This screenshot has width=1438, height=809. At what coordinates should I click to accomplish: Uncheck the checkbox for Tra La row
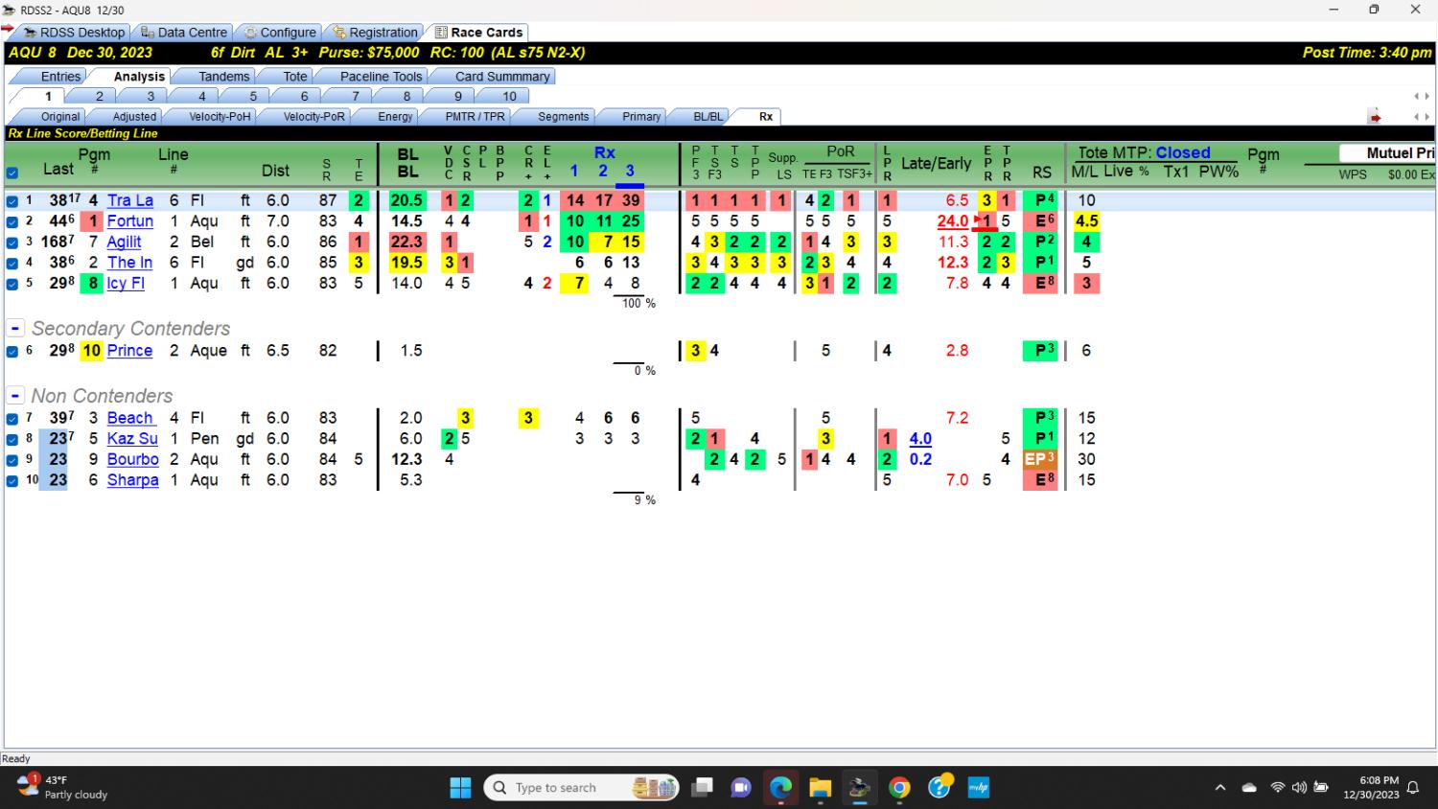(x=12, y=201)
